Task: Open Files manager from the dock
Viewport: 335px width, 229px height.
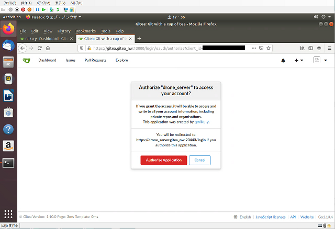Action: tap(8, 62)
